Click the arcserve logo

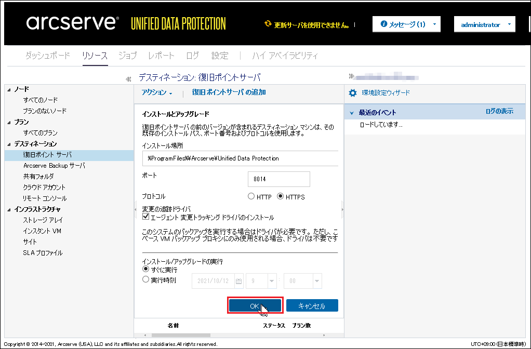click(72, 22)
